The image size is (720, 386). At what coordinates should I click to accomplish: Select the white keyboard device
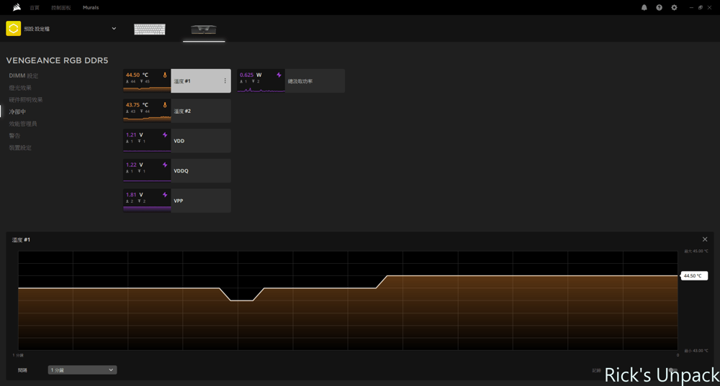click(x=150, y=29)
